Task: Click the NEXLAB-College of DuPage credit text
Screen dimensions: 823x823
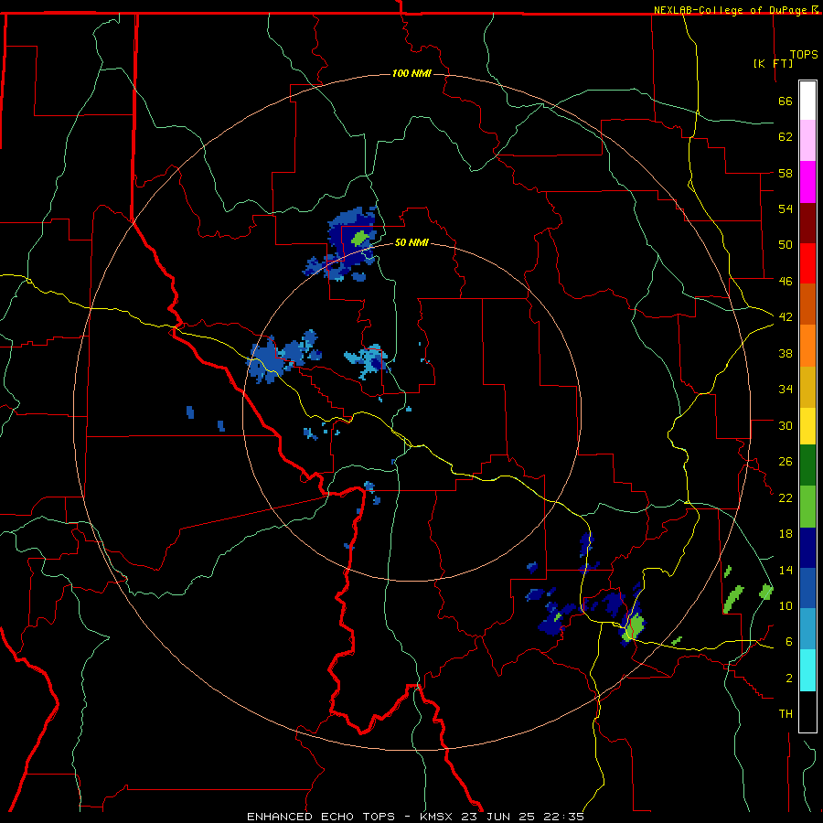Action: 730,10
